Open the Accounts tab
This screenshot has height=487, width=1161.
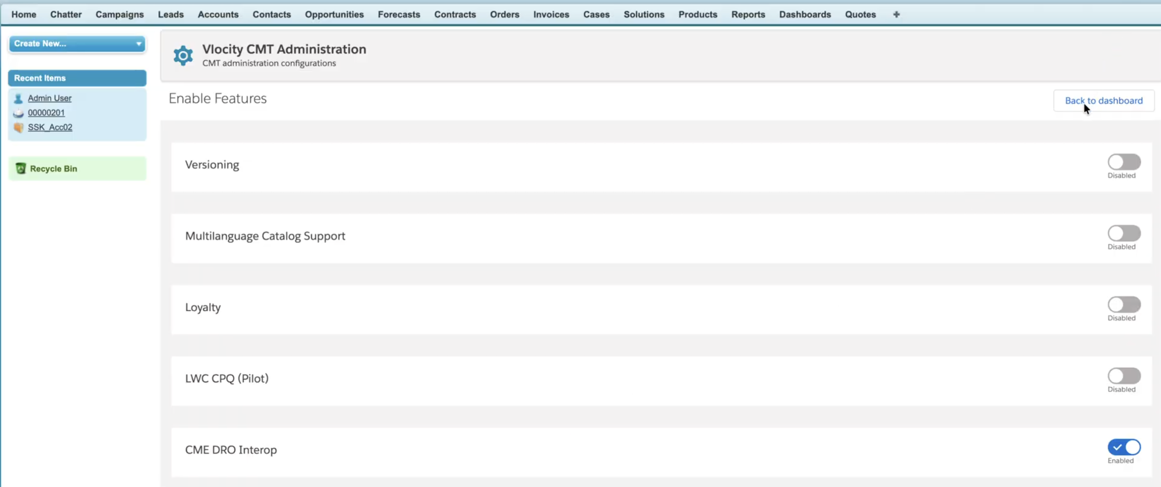coord(218,15)
